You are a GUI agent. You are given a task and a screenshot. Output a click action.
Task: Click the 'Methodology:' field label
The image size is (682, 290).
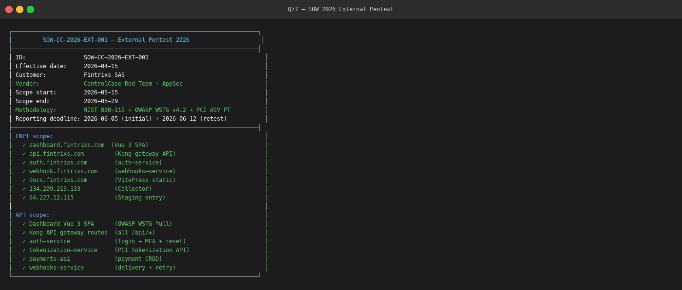pyautogui.click(x=36, y=110)
